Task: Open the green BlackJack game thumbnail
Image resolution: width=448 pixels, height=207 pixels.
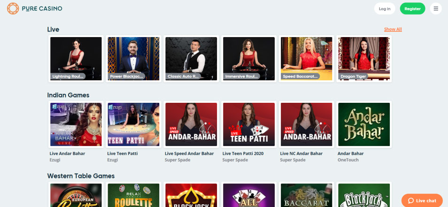Action: [364, 195]
